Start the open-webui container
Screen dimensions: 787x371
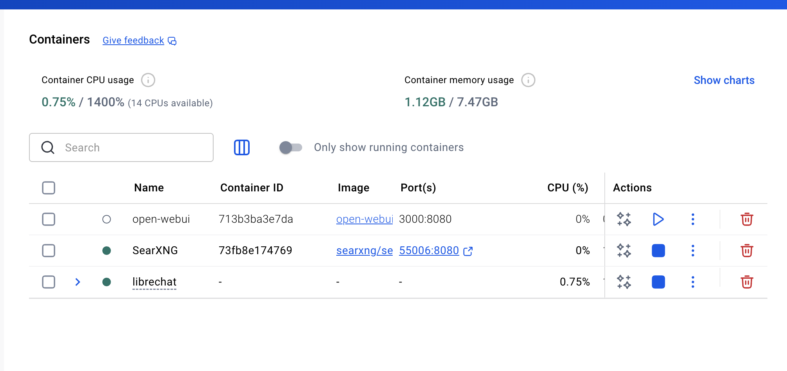[x=658, y=219]
